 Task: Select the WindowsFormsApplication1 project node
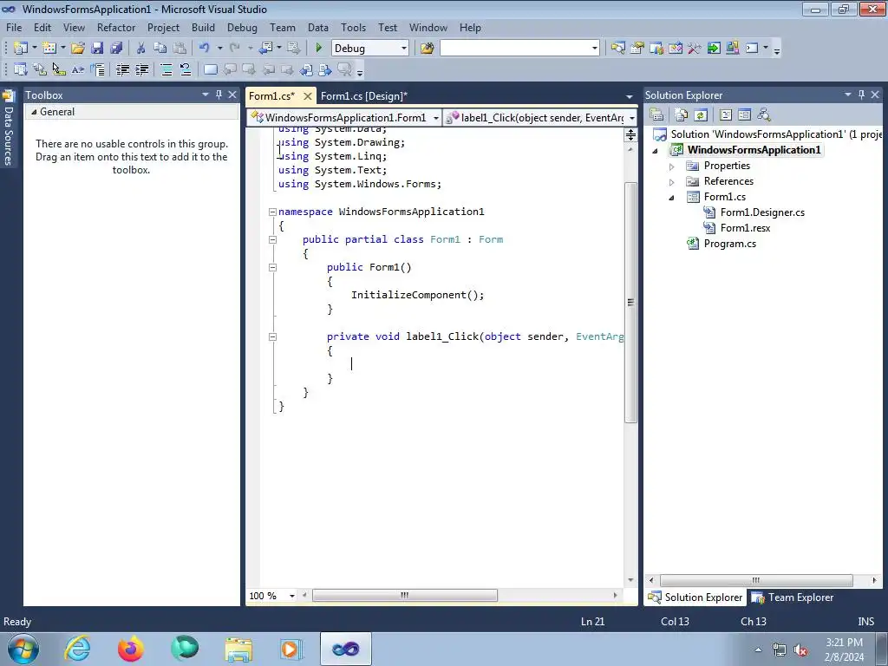(754, 150)
